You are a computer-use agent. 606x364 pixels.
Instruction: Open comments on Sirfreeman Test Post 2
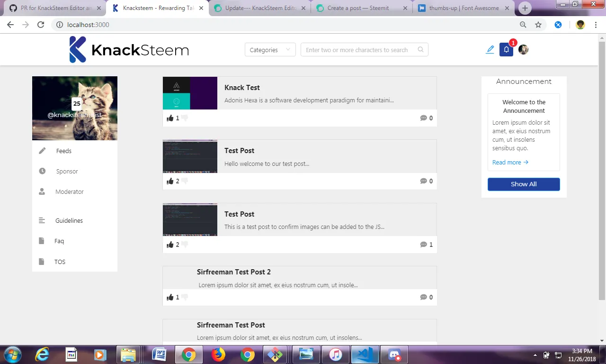tap(424, 297)
